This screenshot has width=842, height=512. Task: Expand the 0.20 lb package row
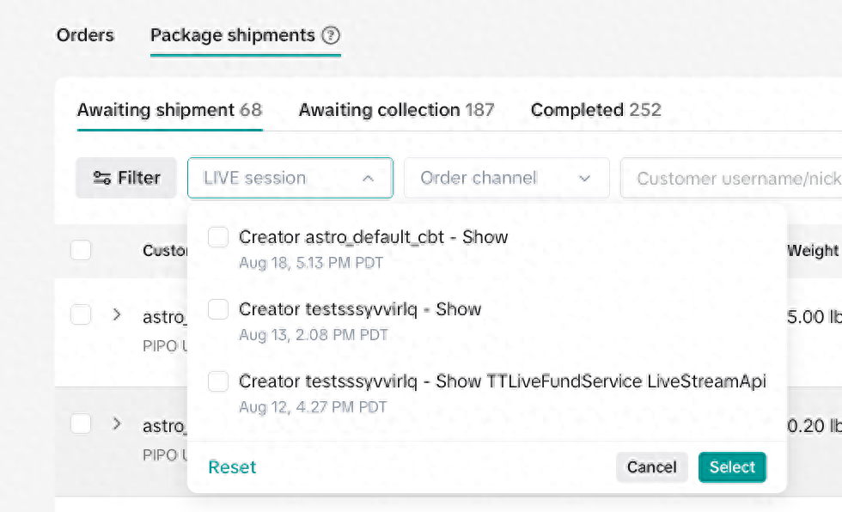click(117, 424)
